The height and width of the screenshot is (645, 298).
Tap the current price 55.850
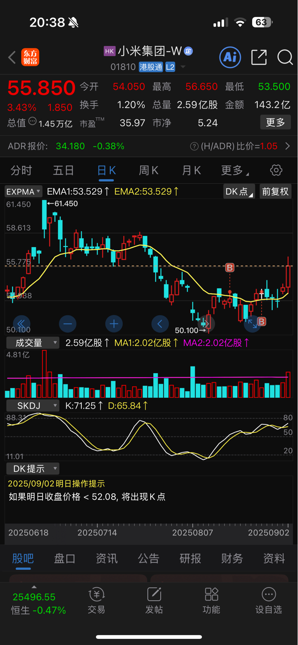(41, 88)
